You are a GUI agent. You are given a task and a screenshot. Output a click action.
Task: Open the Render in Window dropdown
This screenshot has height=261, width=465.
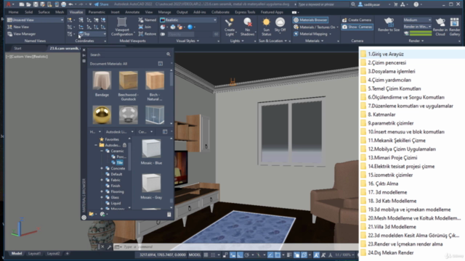click(x=417, y=27)
